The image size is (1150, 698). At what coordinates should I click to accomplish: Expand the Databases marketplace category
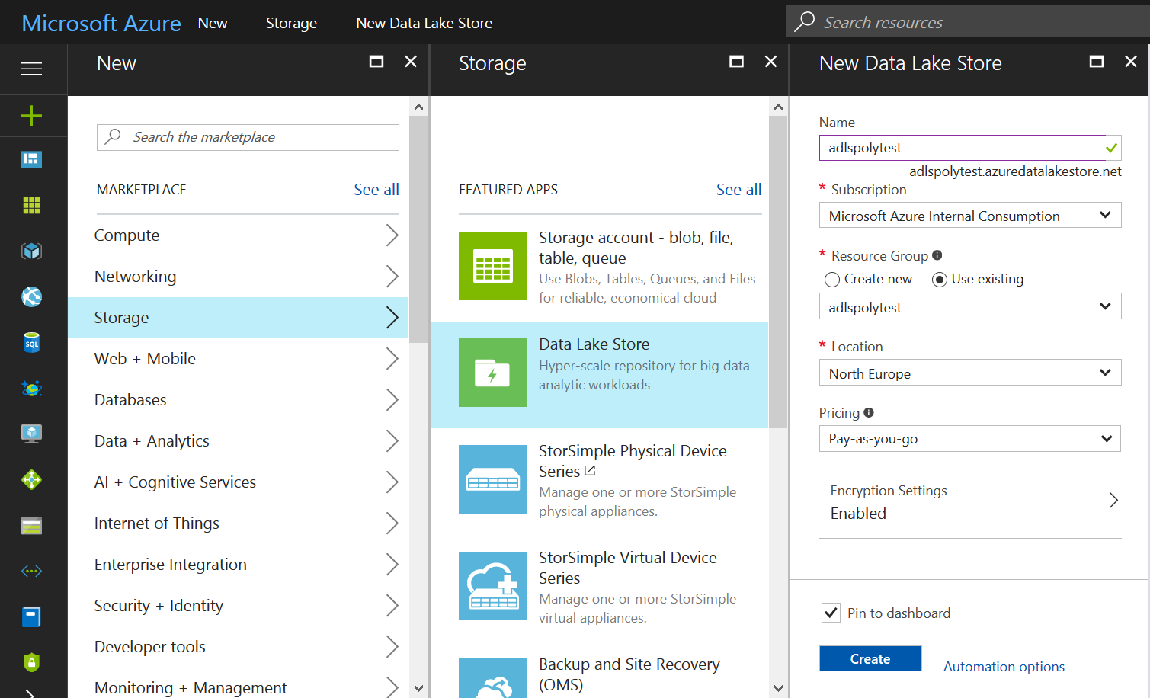point(239,400)
